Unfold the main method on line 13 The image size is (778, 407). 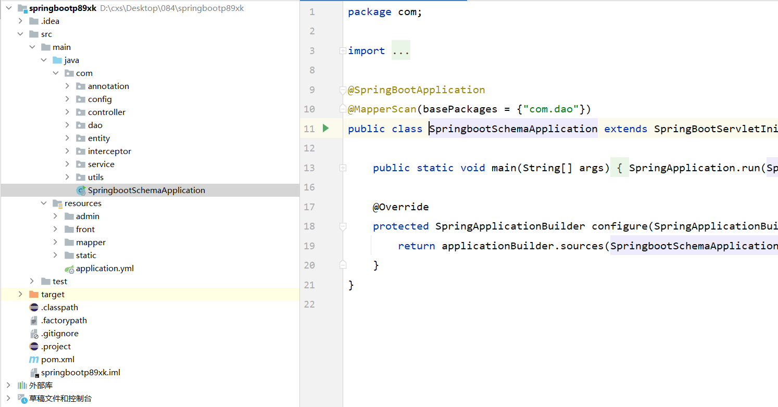[x=343, y=168]
